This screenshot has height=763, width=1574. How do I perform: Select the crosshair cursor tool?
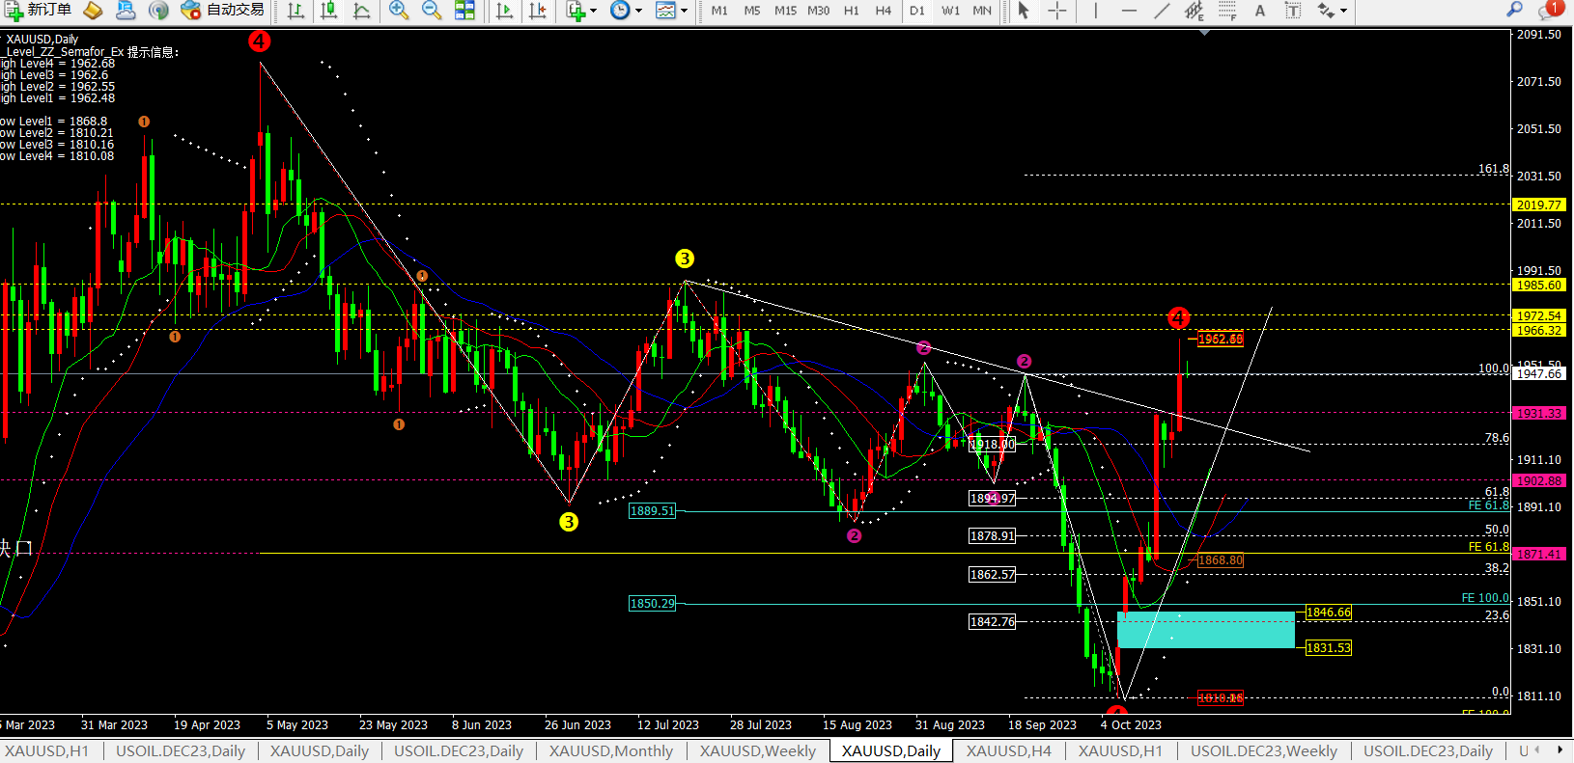[1057, 11]
